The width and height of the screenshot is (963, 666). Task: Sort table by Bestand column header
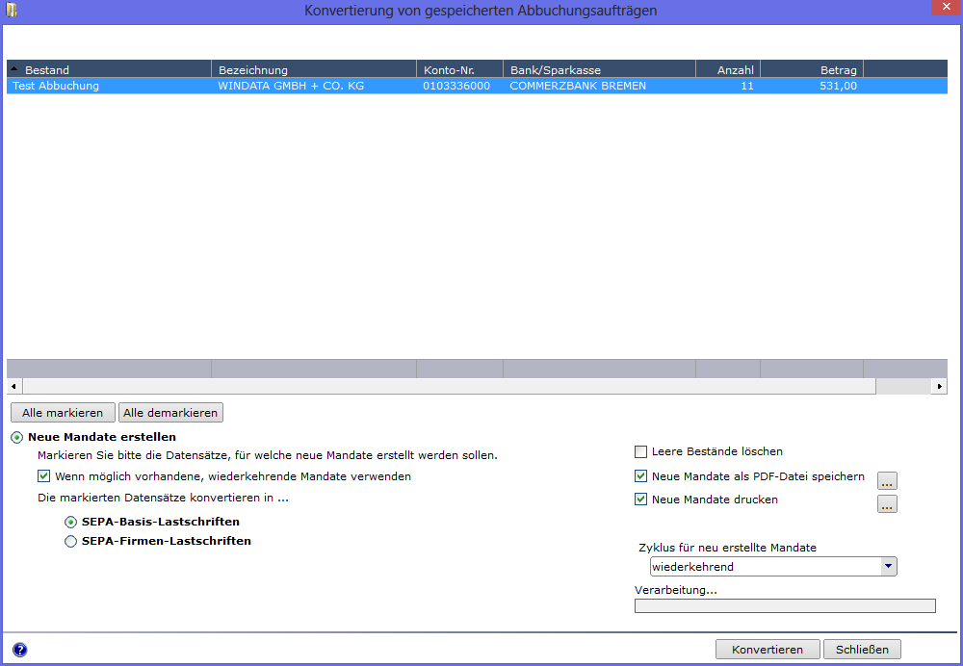(110, 69)
